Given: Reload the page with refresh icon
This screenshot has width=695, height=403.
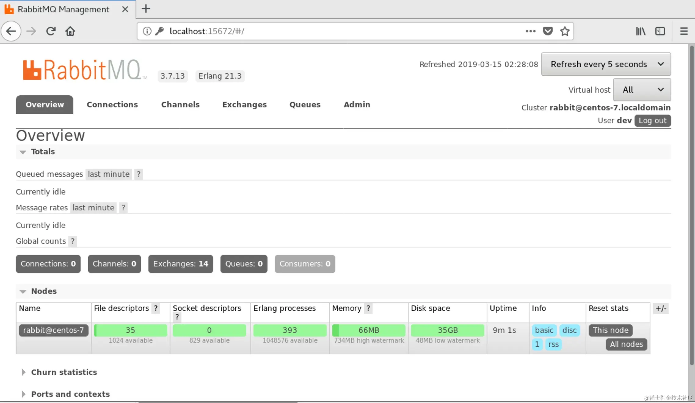Looking at the screenshot, I should click(x=51, y=31).
